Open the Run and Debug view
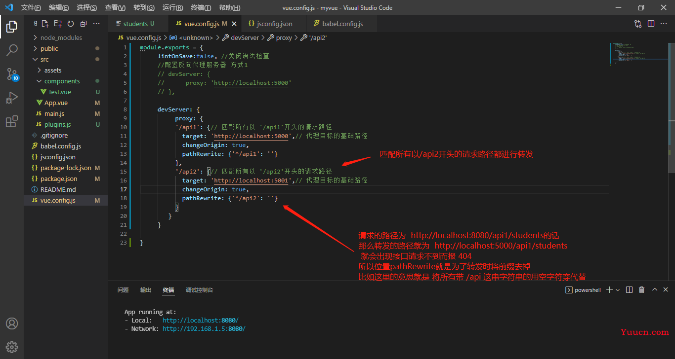 click(12, 98)
